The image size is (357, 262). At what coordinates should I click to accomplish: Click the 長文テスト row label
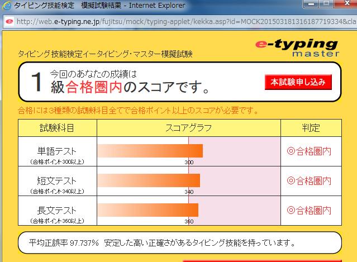tap(57, 211)
